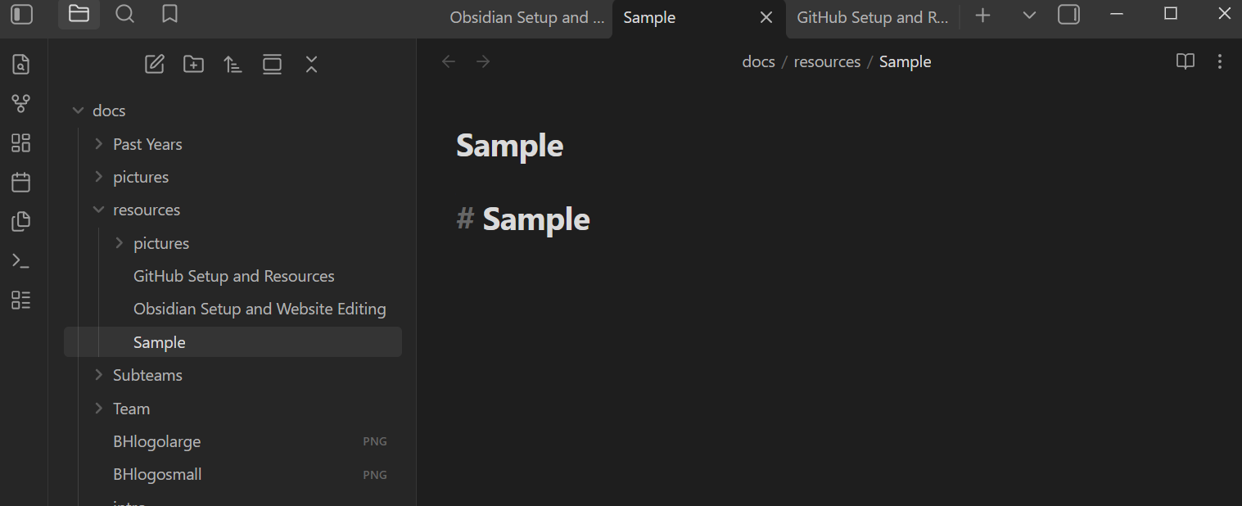Create a new folder icon
This screenshot has width=1242, height=506.
(x=194, y=64)
